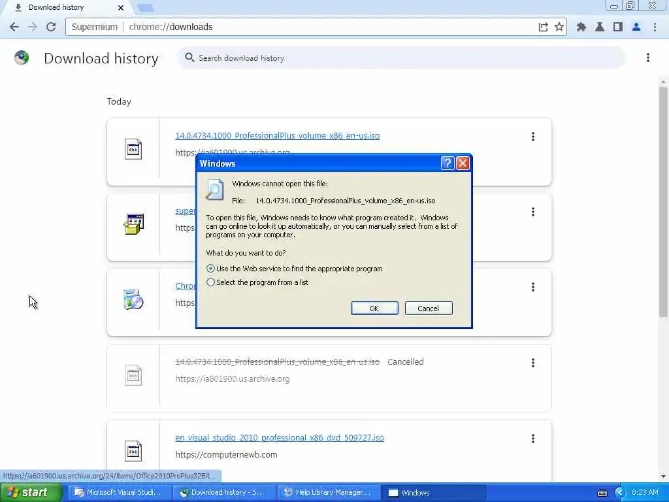Screen dimensions: 669x502
Task: Click the address bar URL
Action: [x=171, y=27]
